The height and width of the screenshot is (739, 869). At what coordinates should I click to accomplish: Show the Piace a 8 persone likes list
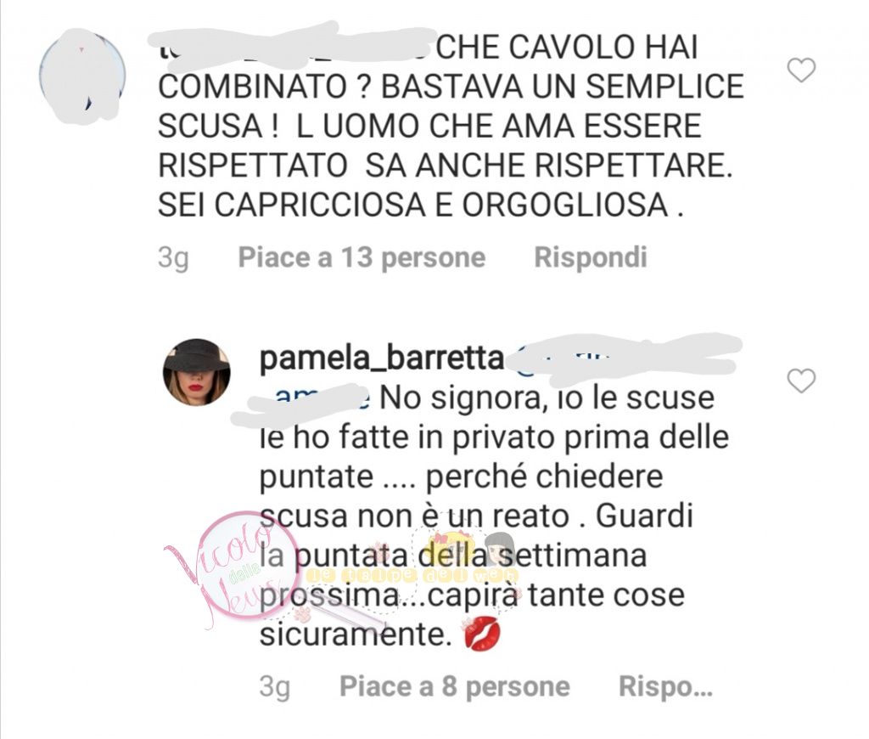click(455, 687)
